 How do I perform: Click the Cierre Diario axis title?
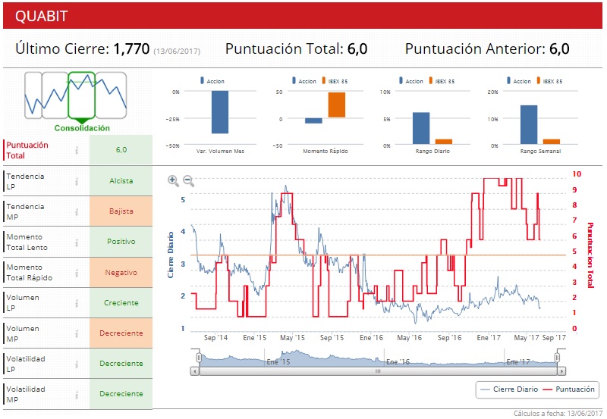[x=170, y=255]
